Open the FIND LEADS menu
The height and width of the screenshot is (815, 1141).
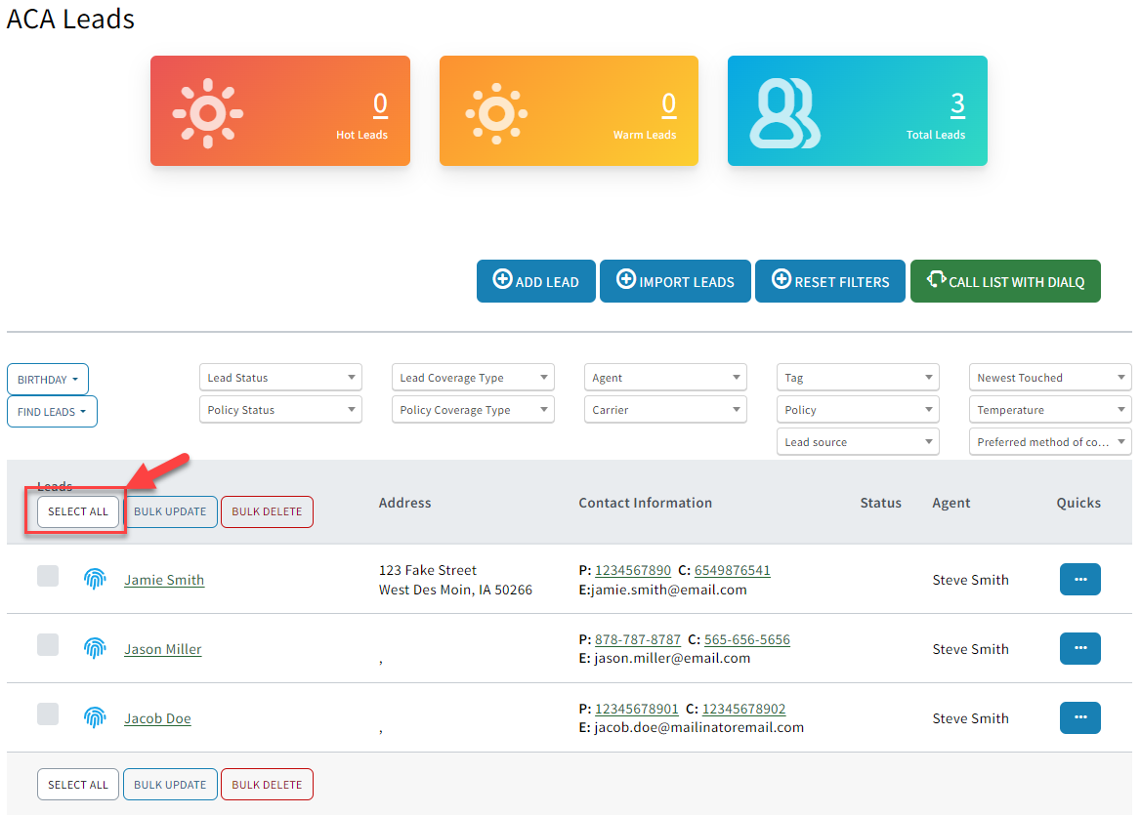click(52, 411)
